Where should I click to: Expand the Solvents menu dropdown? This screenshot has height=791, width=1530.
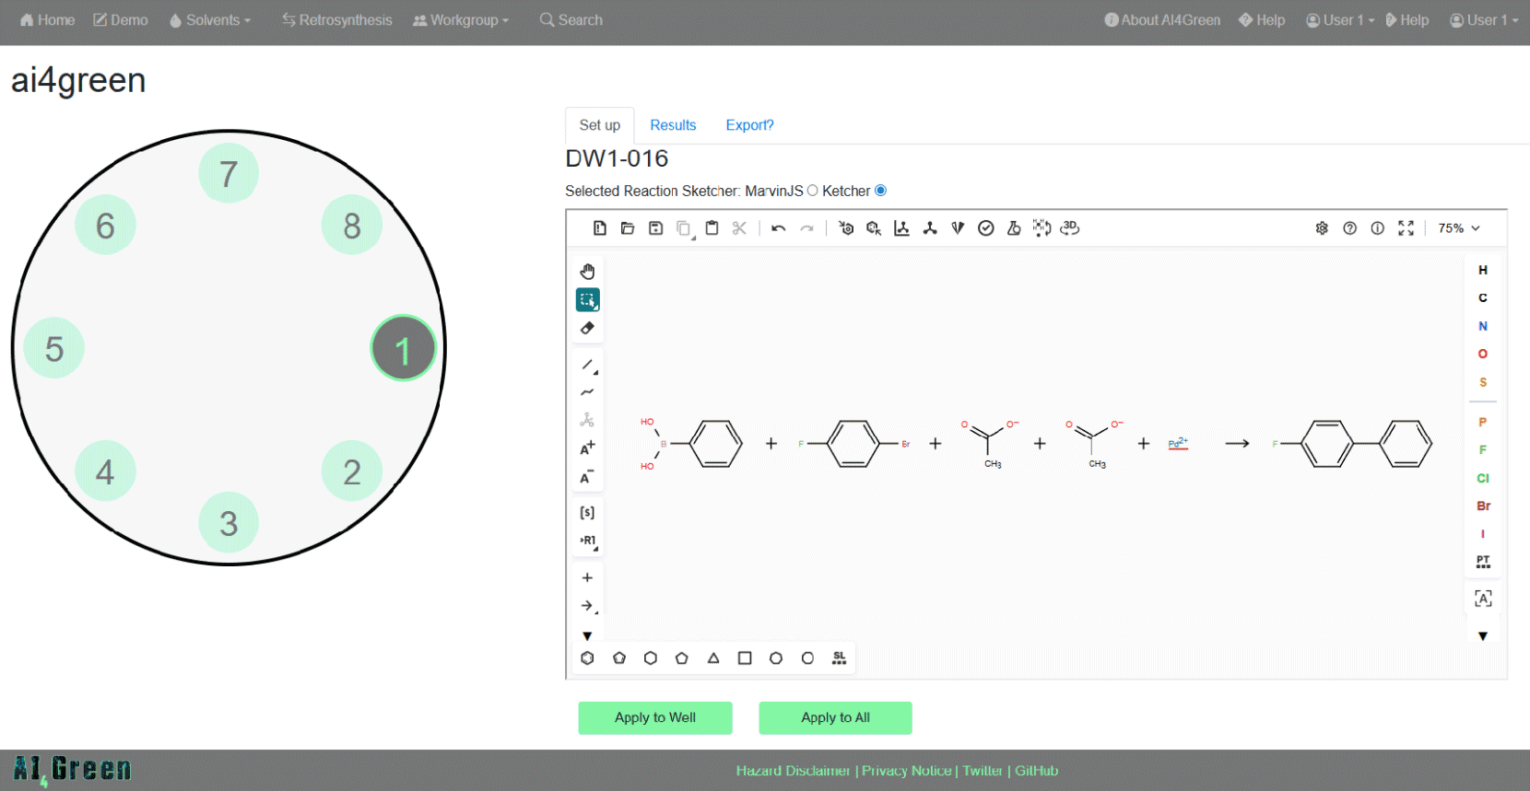[x=210, y=20]
